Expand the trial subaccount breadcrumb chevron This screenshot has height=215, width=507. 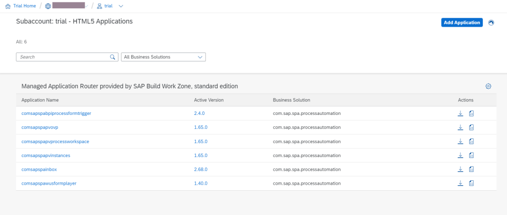121,5
